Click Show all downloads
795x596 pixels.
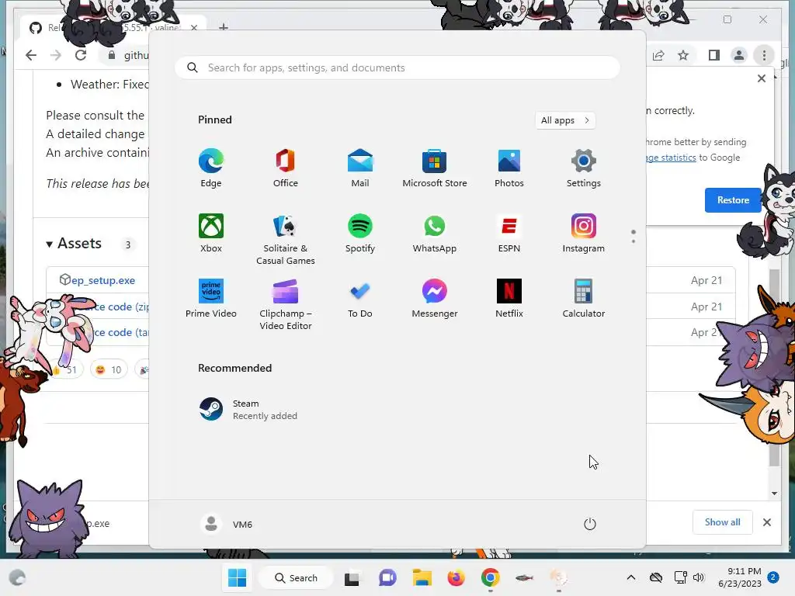tap(723, 522)
